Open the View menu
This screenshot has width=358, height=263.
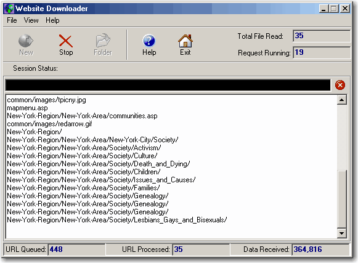click(31, 20)
